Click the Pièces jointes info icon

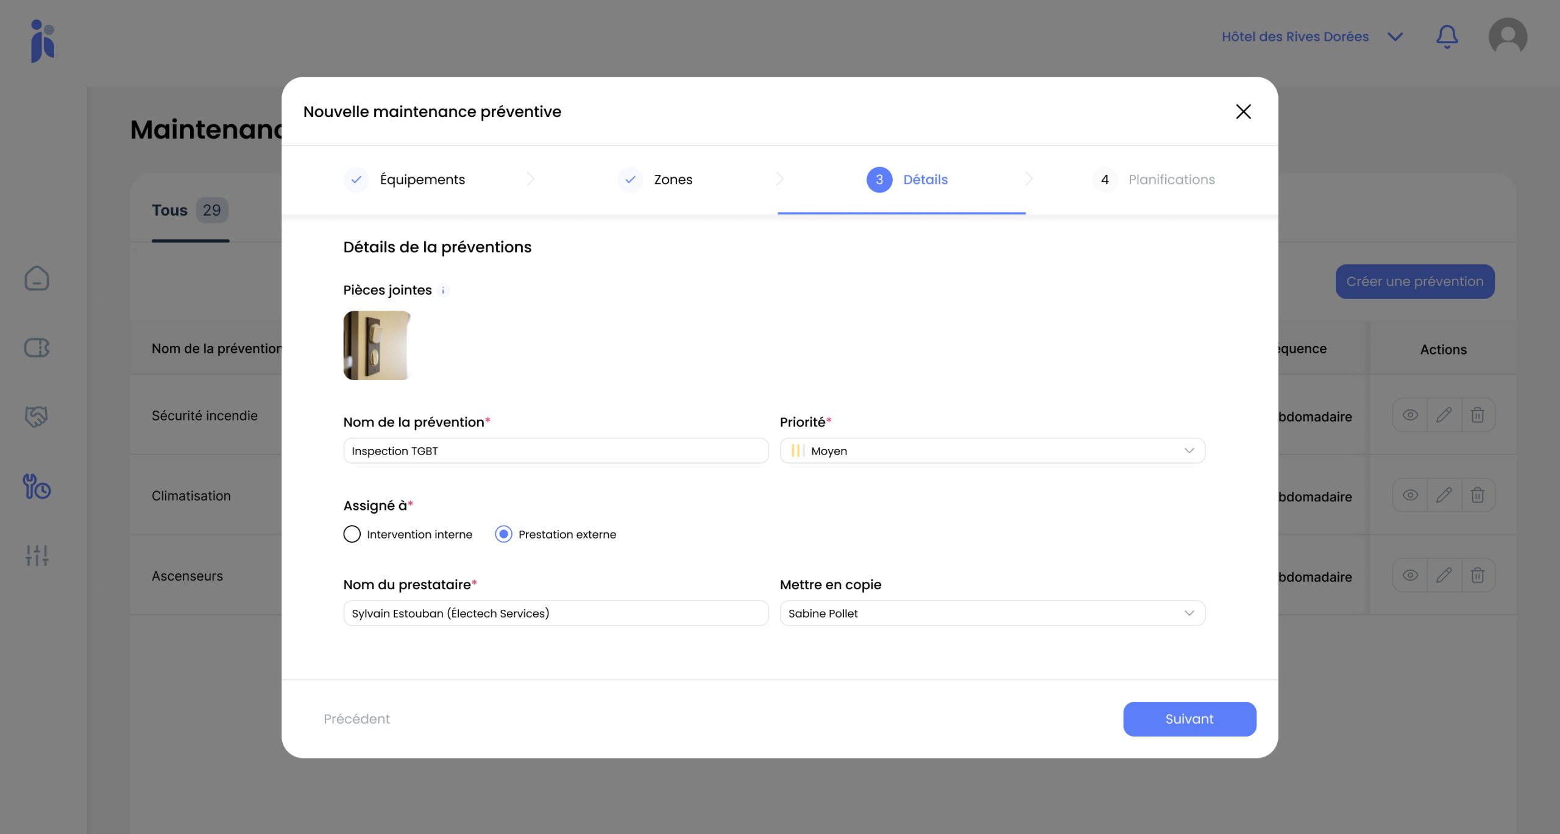tap(443, 291)
